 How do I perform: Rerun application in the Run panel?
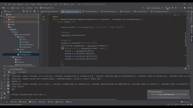point(5,72)
